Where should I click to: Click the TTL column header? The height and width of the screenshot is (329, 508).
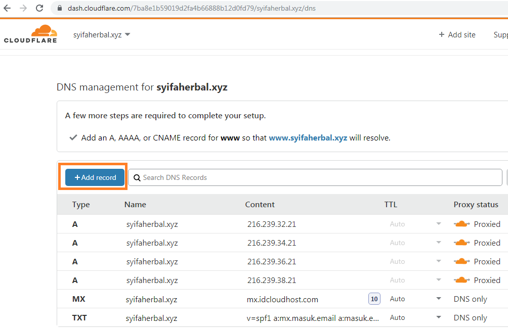pos(391,205)
